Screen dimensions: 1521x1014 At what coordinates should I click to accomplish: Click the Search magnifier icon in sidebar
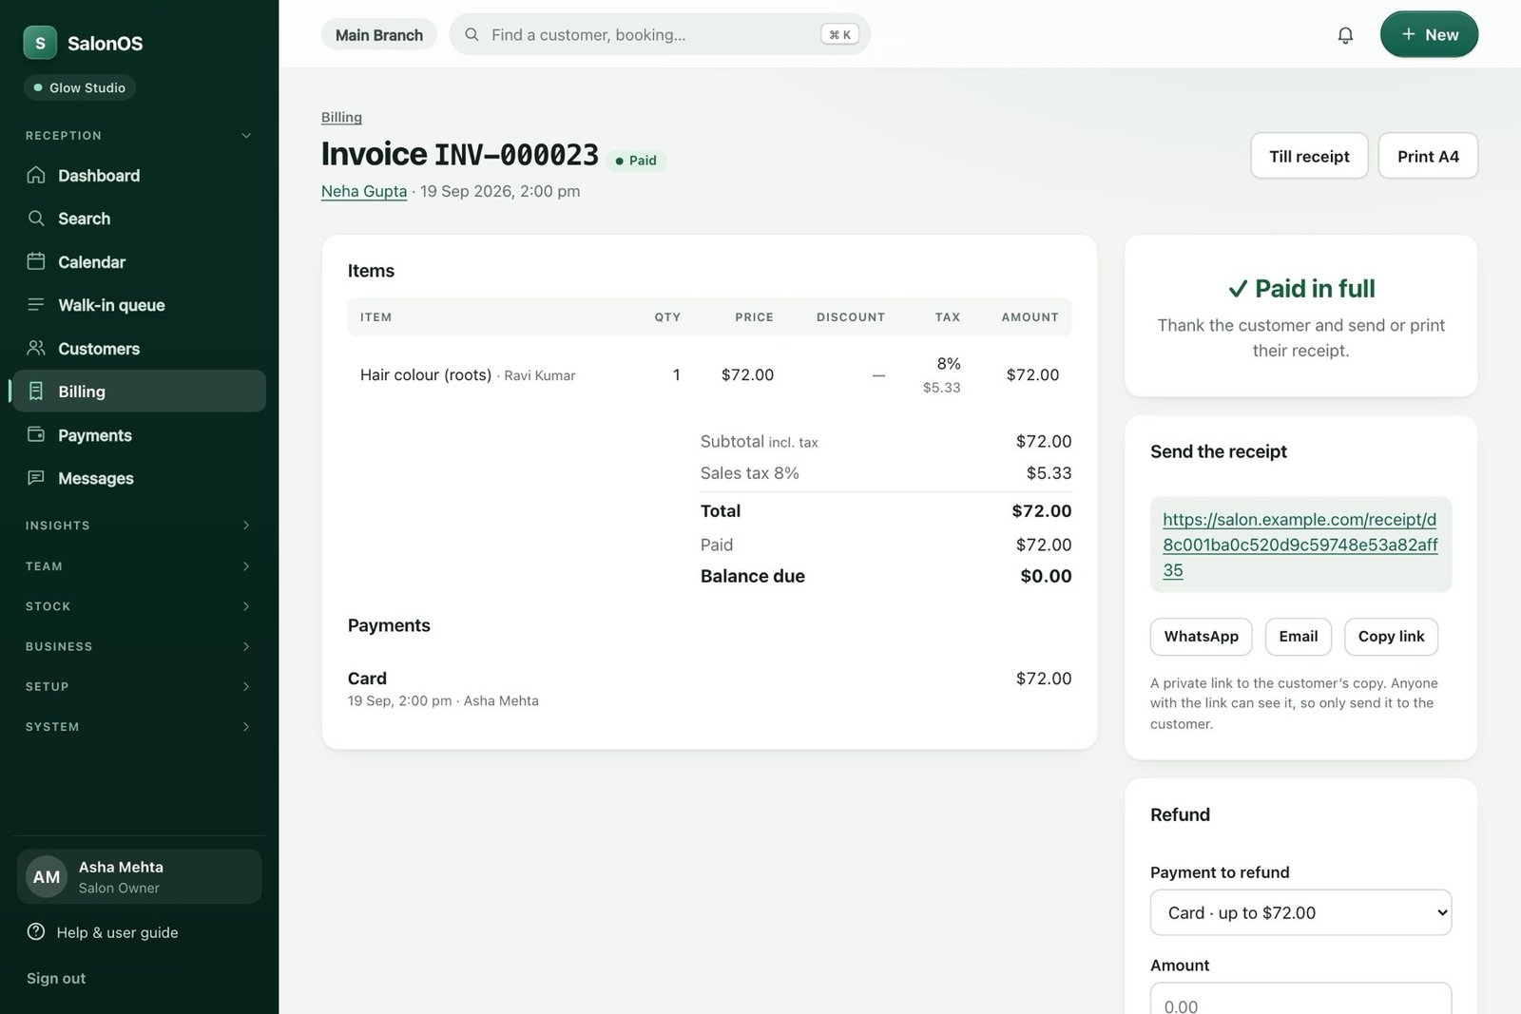pyautogui.click(x=36, y=219)
